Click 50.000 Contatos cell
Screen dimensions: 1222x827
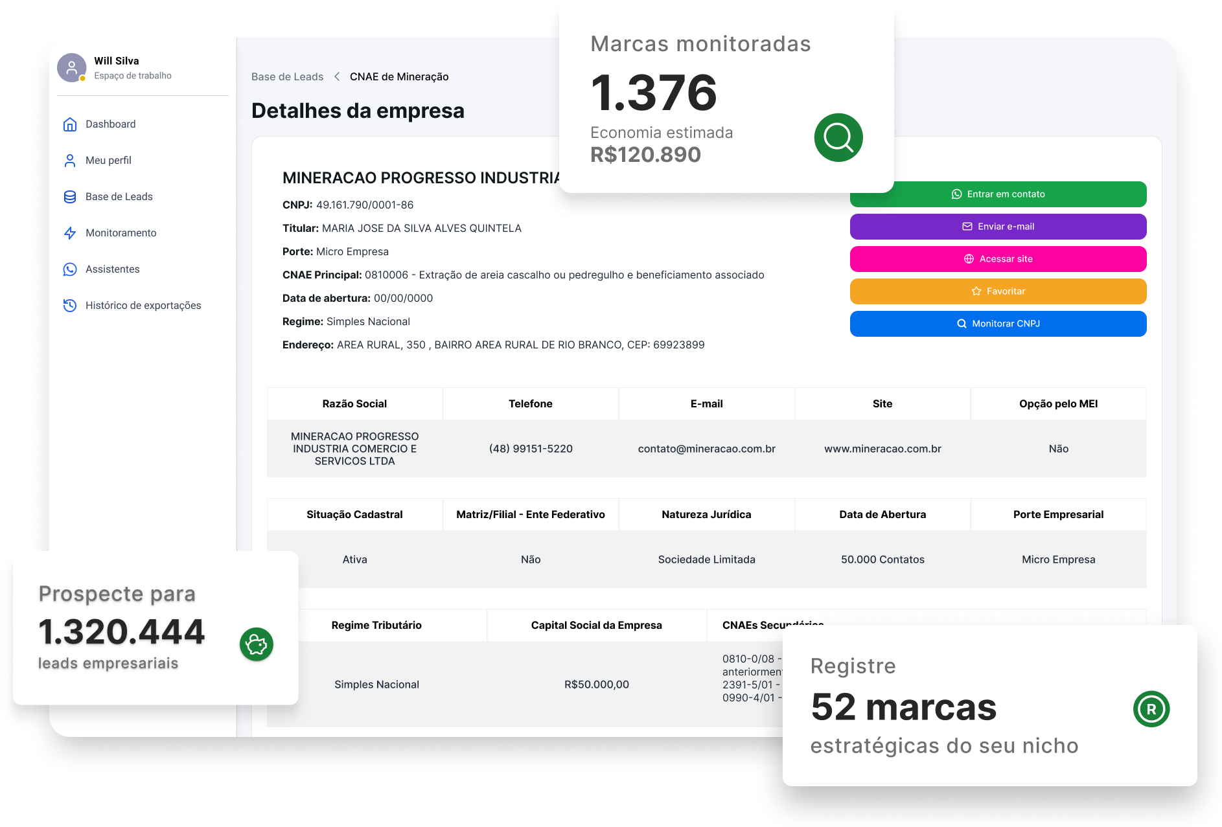(882, 560)
